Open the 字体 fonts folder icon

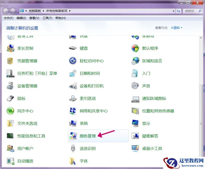pos(73,161)
